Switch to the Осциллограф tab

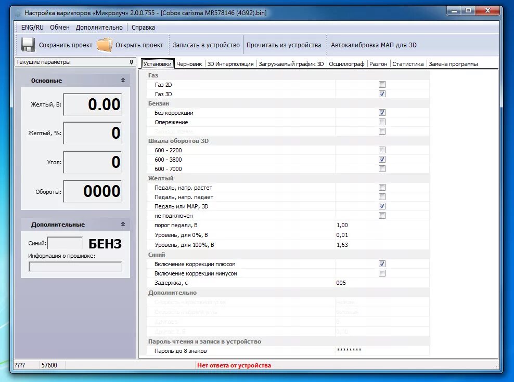346,64
